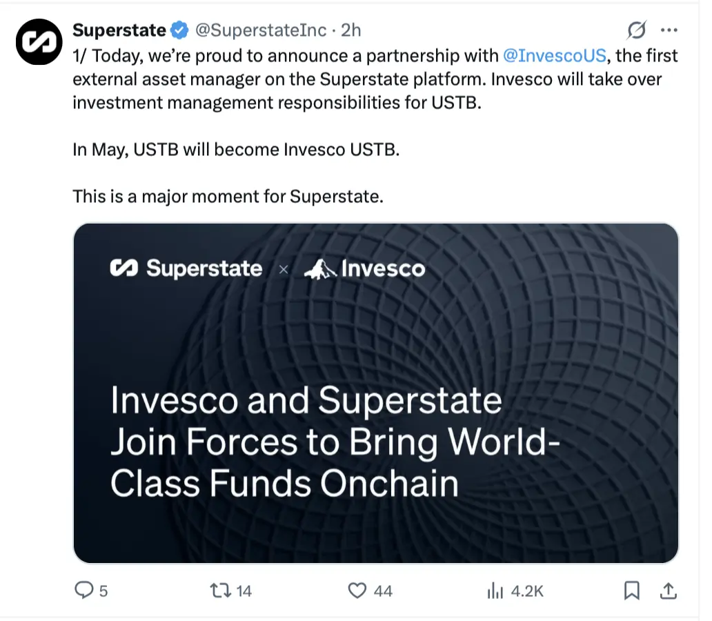
Task: Open the Superstate profile avatar
Action: pos(39,41)
